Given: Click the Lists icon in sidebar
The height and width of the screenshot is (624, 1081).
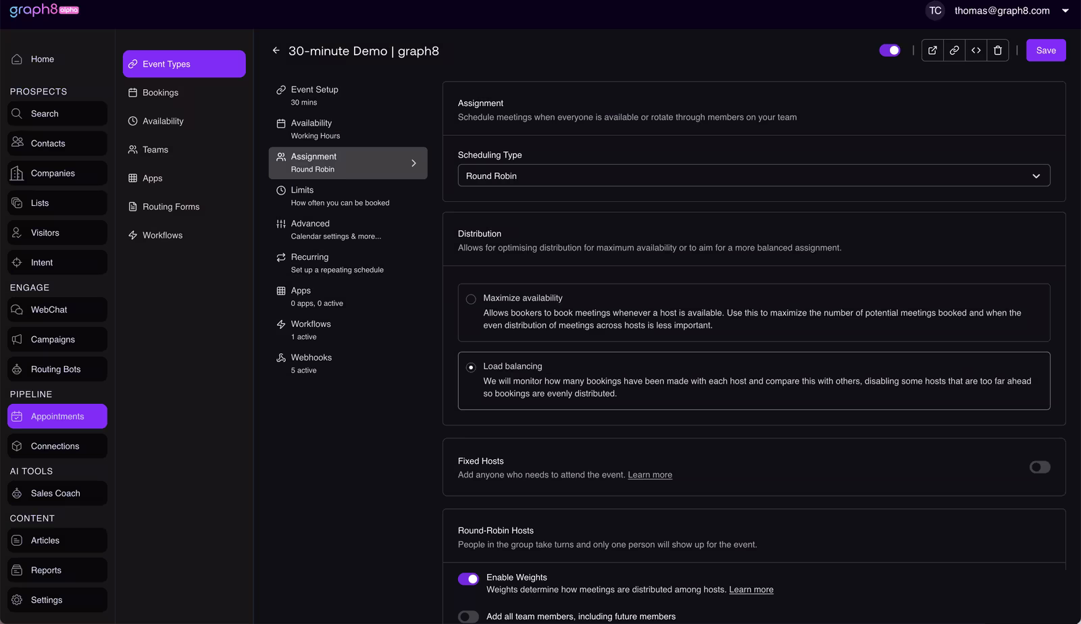Looking at the screenshot, I should pos(17,203).
